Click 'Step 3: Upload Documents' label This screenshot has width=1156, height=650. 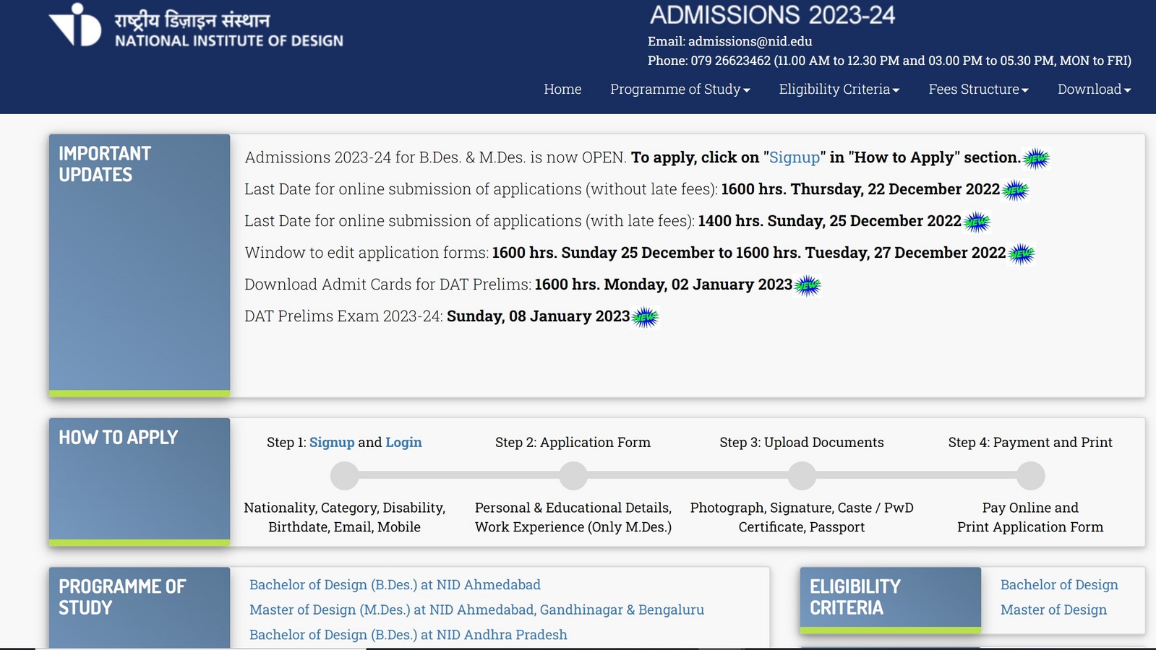point(802,442)
